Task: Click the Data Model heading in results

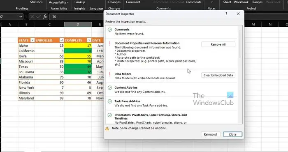Action: tap(123, 74)
